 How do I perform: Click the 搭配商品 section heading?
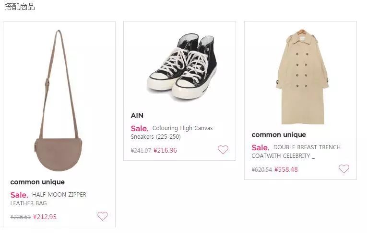(x=20, y=7)
